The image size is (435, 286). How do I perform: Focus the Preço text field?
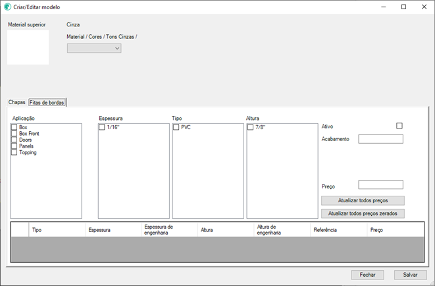(x=380, y=185)
